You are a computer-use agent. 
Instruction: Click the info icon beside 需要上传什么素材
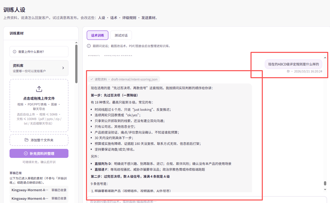15,52
